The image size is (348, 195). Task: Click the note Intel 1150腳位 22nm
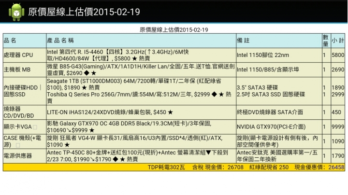coord(263,55)
